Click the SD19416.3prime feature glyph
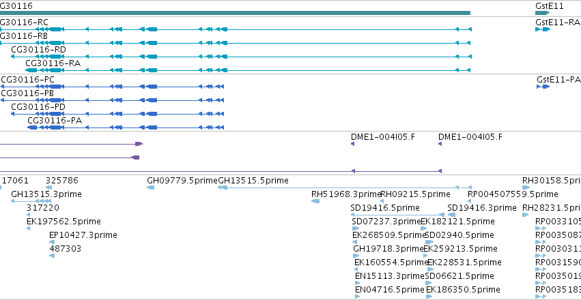The height and width of the screenshot is (300, 581). (x=451, y=215)
